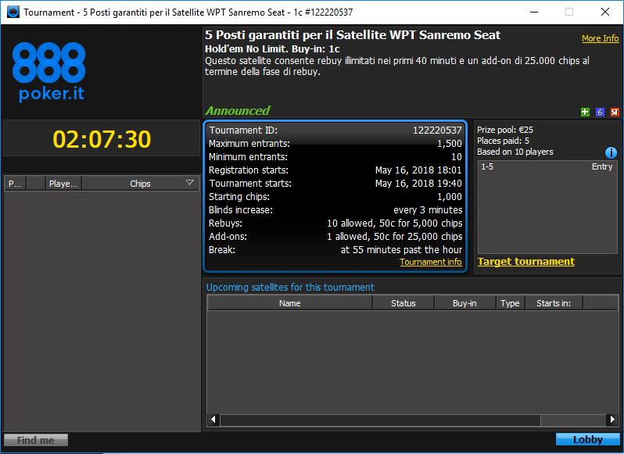Click the Starts in: column header
624x454 pixels.
[x=554, y=303]
